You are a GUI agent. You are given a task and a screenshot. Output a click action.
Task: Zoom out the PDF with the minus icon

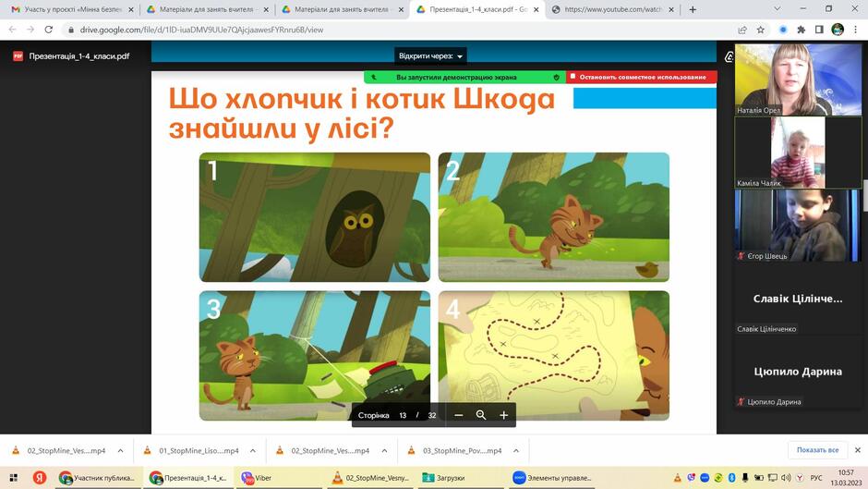(x=458, y=415)
